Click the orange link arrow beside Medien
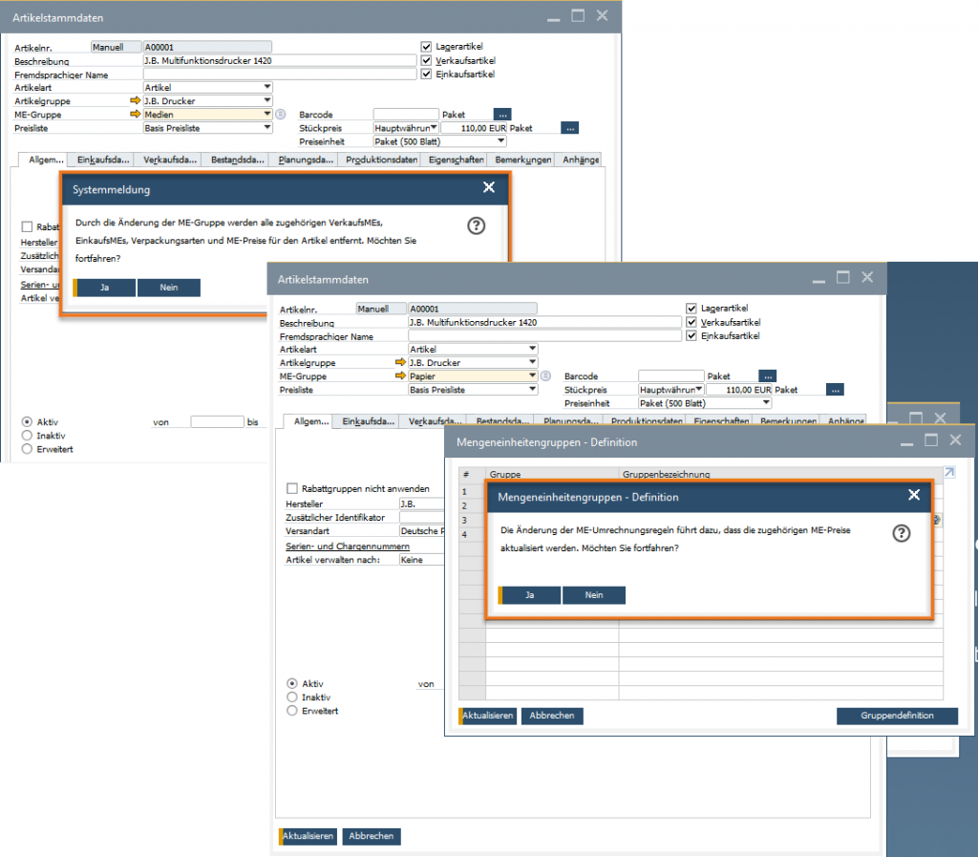The width and height of the screenshot is (978, 857). tap(135, 114)
